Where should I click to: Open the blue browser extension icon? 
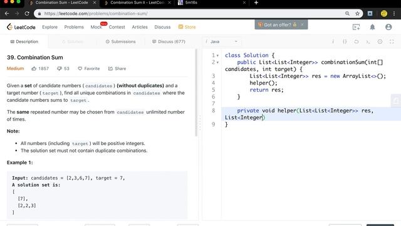pyautogui.click(x=370, y=14)
